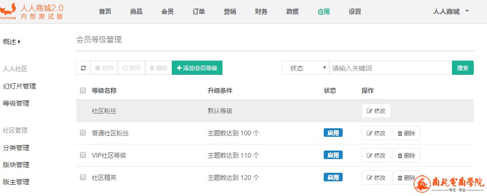Click the 请输入关键词 search field
Viewport: 487px width, 196px height.
(x=390, y=68)
